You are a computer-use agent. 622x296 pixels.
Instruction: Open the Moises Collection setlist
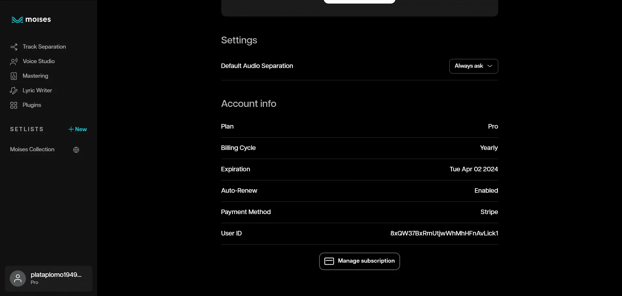pos(32,149)
